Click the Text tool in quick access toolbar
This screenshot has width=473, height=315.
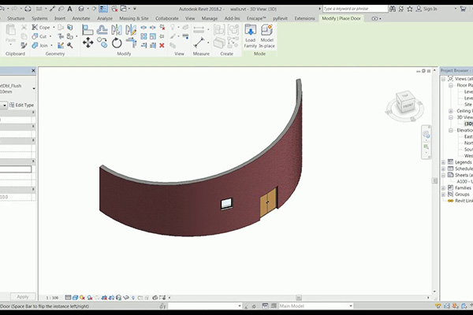69,9
